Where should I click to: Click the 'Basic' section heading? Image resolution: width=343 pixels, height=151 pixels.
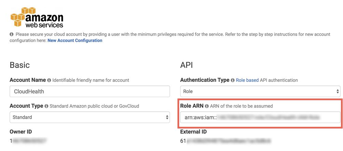pyautogui.click(x=20, y=65)
